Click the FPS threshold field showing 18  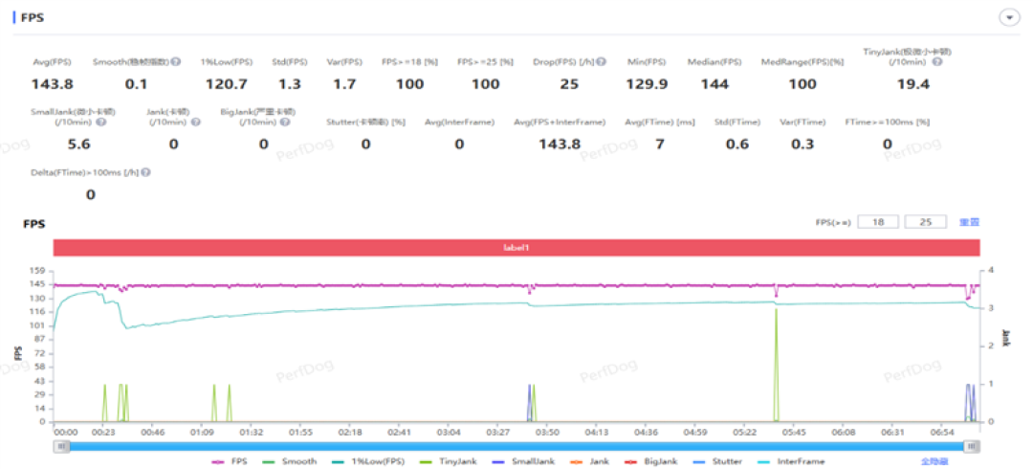pyautogui.click(x=878, y=222)
